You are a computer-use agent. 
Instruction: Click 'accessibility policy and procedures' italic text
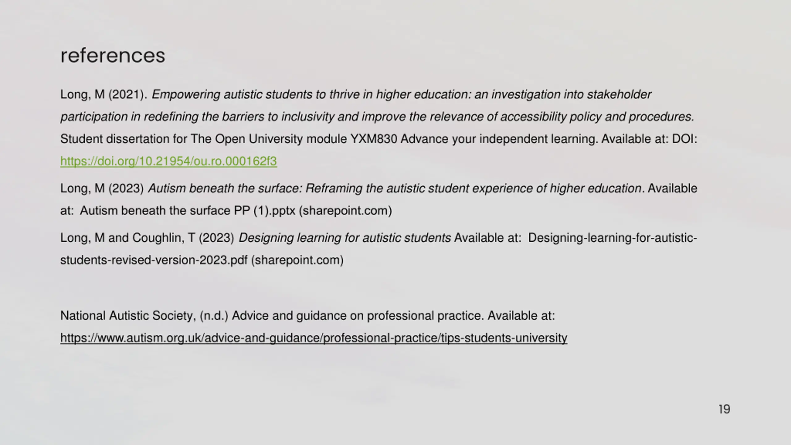click(x=597, y=117)
